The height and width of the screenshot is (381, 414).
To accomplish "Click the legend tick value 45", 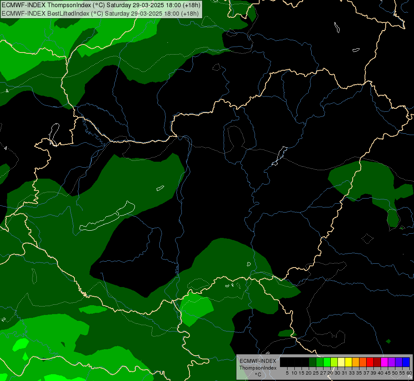I will tap(388, 373).
